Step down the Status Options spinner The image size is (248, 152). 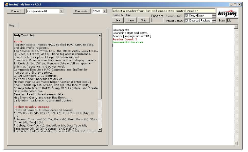tap(214, 16)
